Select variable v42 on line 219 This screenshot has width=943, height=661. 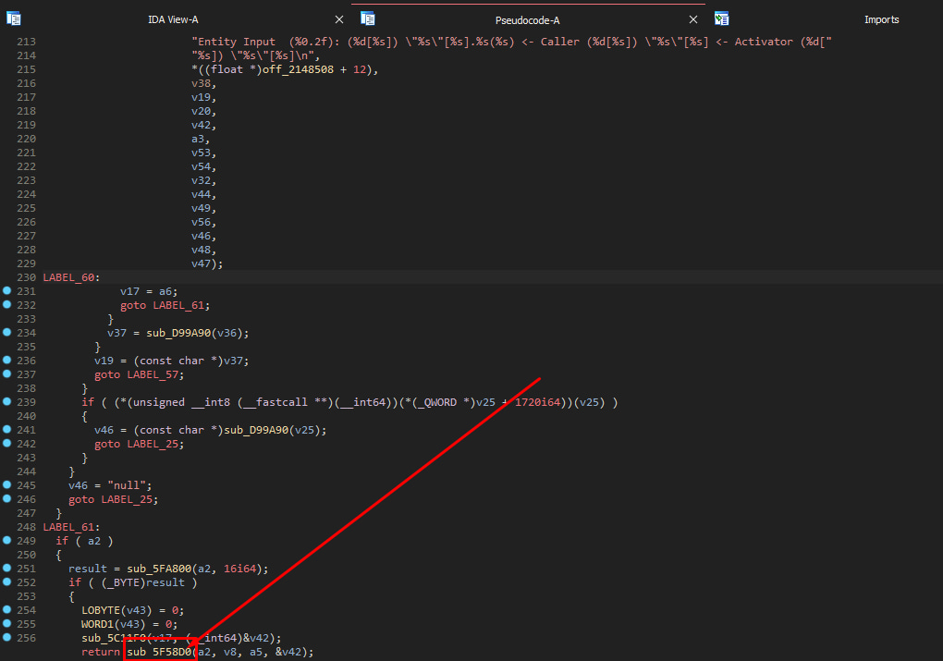click(x=201, y=125)
